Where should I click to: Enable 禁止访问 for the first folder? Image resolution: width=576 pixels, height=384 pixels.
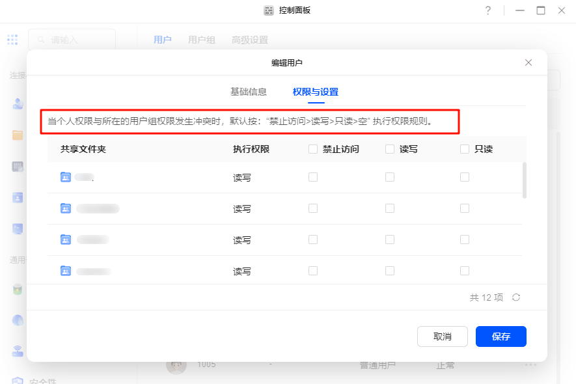tap(313, 177)
